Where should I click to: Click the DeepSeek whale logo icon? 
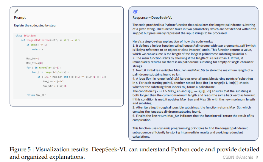coord(135,12)
